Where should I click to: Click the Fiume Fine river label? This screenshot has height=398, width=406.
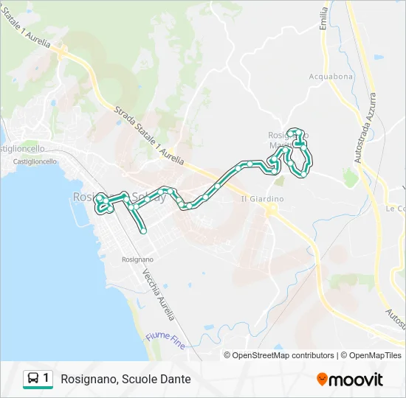click(165, 341)
